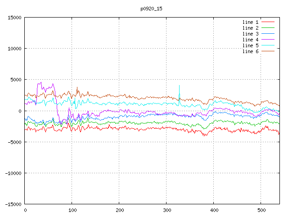288x216 pixels.
Task: Click the 400 x-axis tick label
Action: 214,210
